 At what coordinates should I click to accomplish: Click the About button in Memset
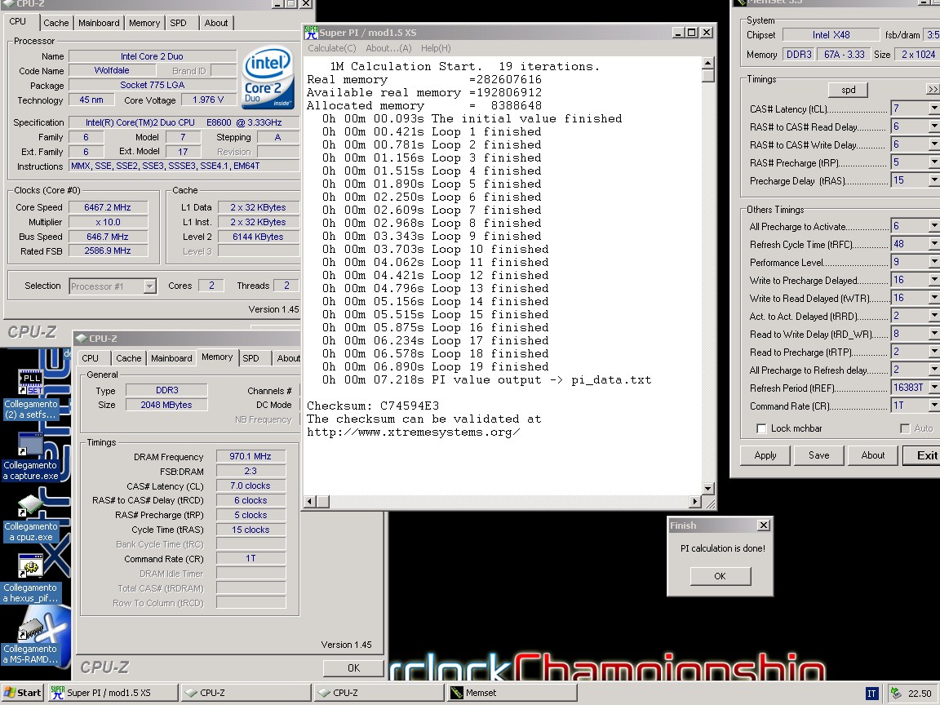[x=873, y=455]
